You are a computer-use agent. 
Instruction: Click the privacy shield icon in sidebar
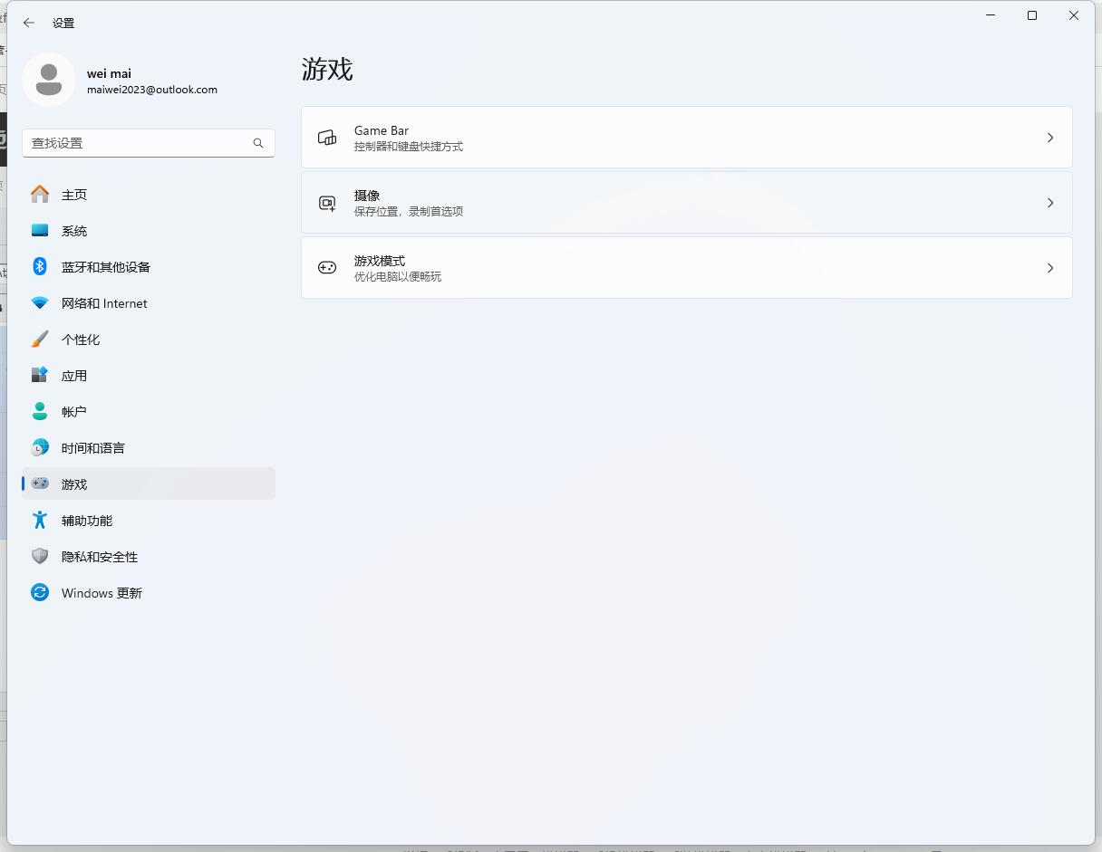(x=40, y=556)
